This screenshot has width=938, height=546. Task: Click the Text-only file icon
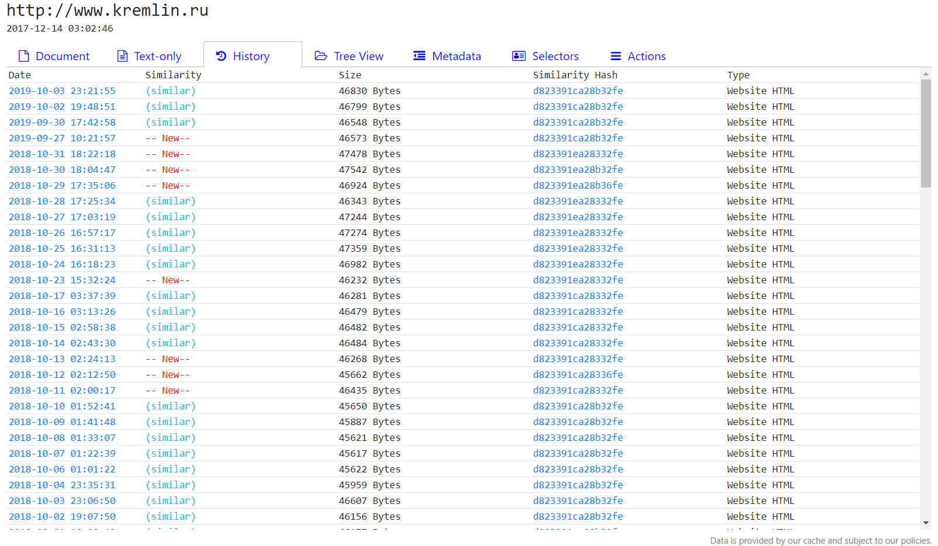[122, 56]
